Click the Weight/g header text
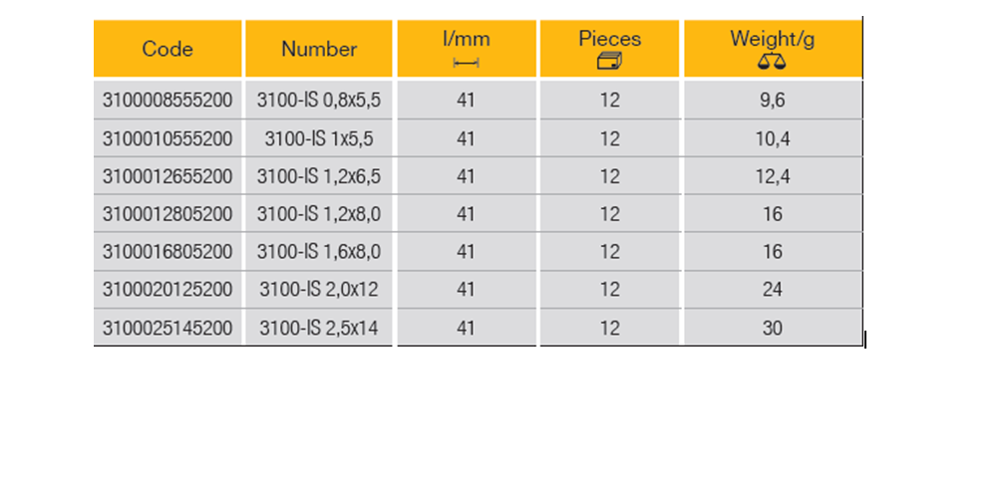 pyautogui.click(x=772, y=40)
